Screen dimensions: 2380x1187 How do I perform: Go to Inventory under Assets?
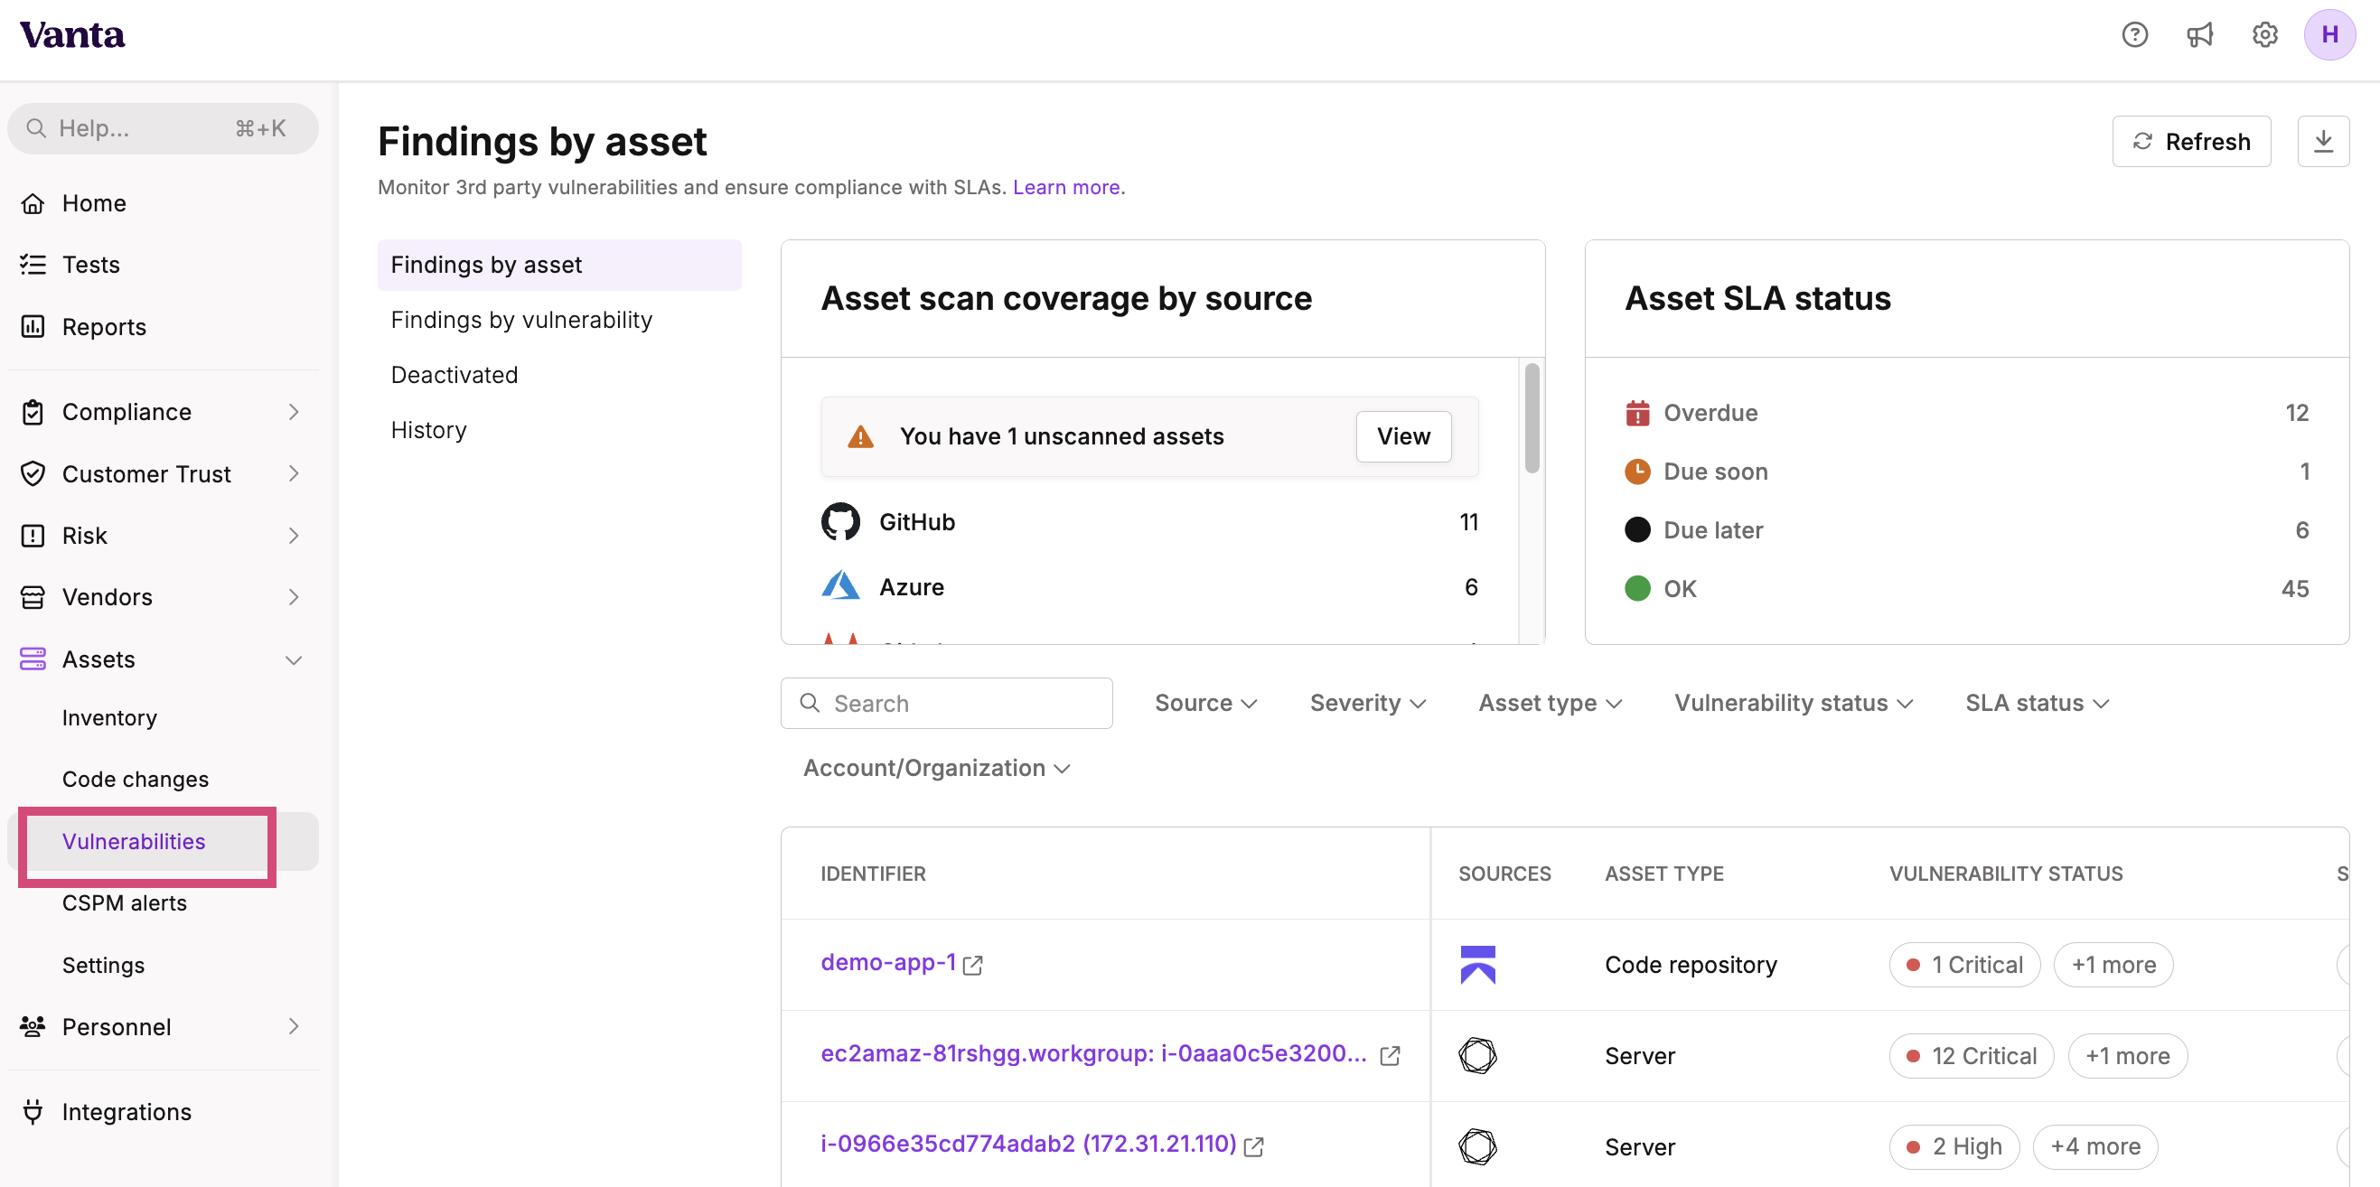pyautogui.click(x=109, y=718)
